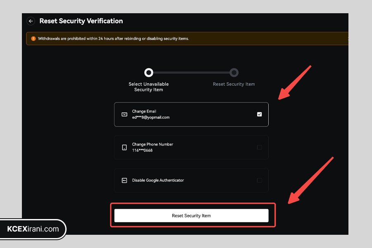
Task: Click the withdrawals warning banner text
Action: coord(113,38)
